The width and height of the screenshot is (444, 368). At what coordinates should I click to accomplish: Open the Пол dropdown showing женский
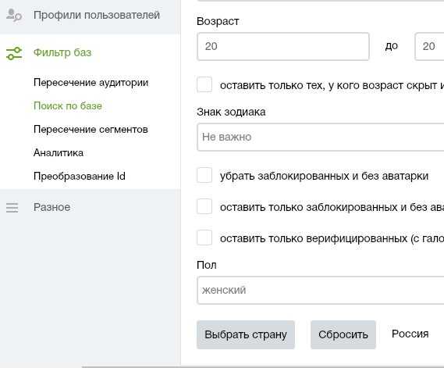click(x=321, y=291)
